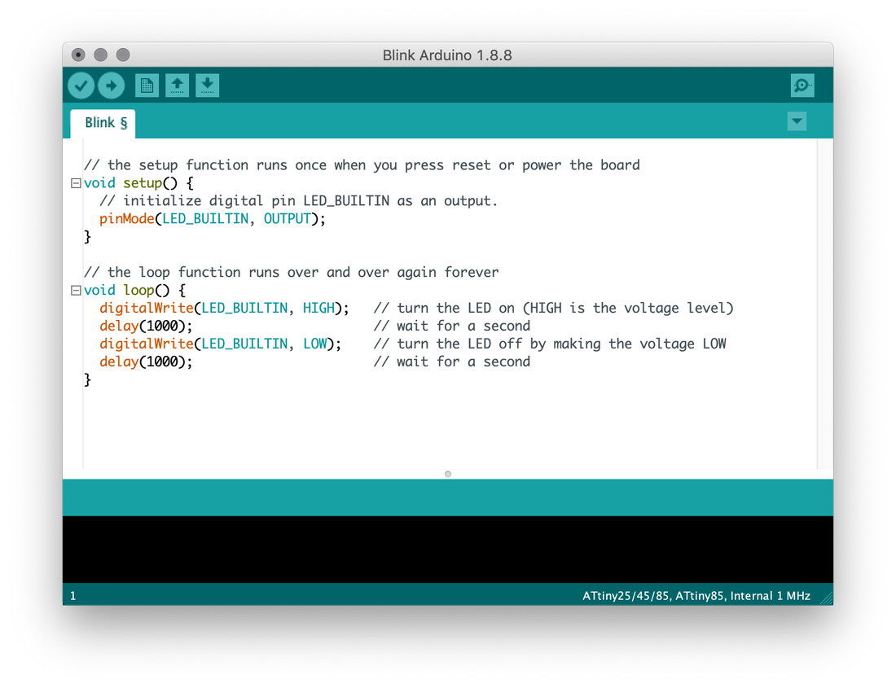Click the comment 'the loop function runs over'
Screen dimensions: 896x688
pos(291,272)
